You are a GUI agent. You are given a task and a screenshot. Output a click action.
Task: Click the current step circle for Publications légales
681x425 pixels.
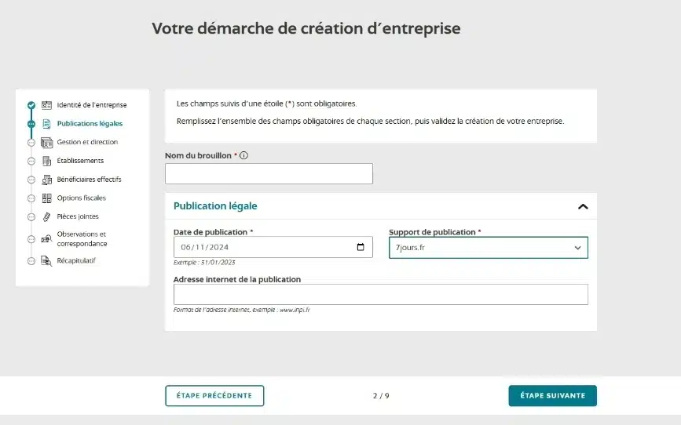(31, 124)
